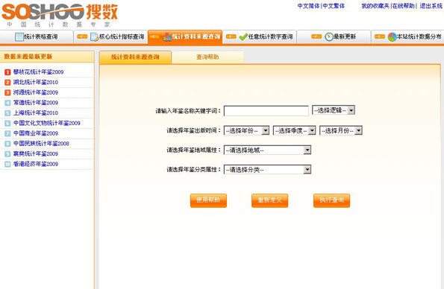Open the 在线帮助 link
Image resolution: width=444 pixels, height=289 pixels.
[x=403, y=6]
